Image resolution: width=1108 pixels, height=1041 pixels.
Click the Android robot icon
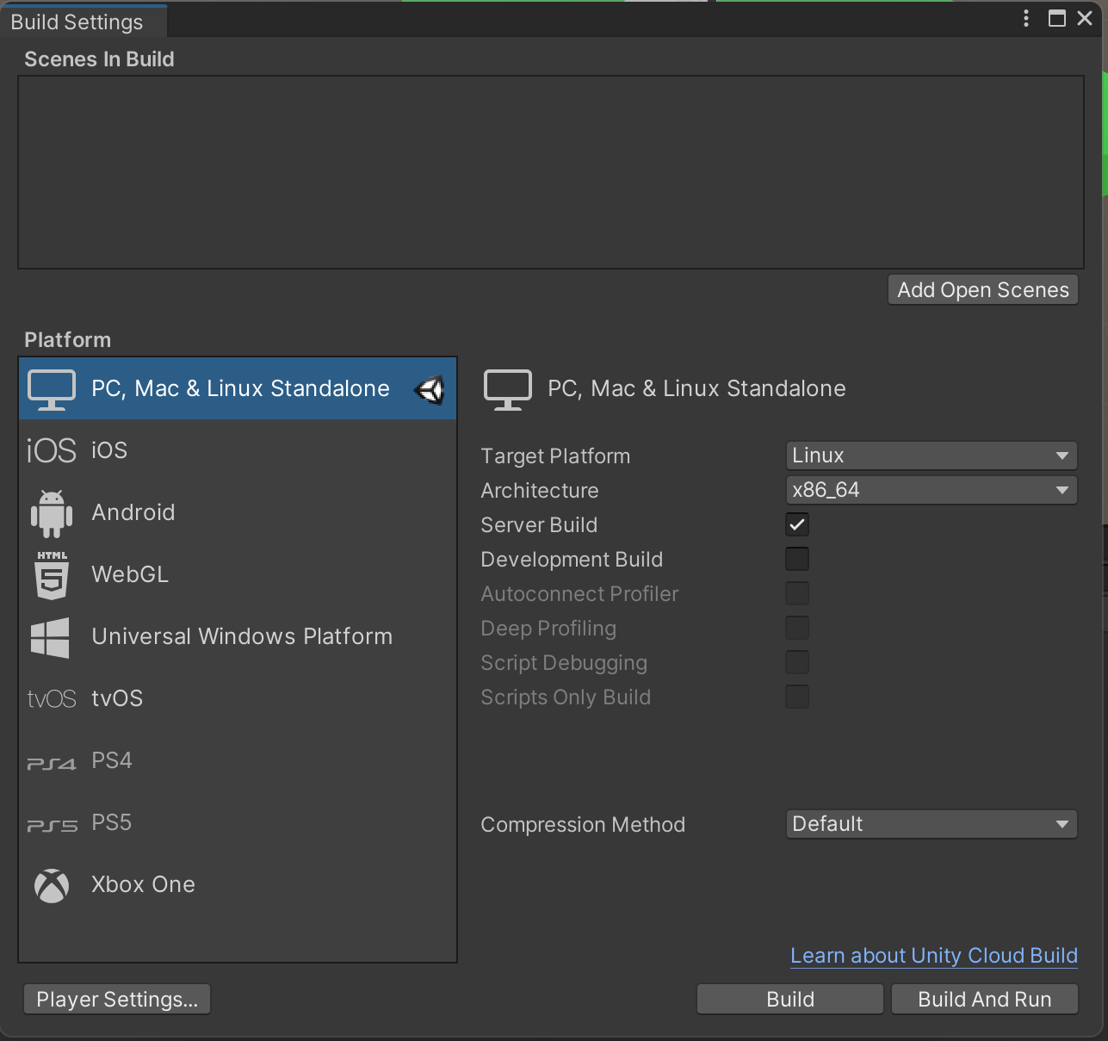(52, 513)
